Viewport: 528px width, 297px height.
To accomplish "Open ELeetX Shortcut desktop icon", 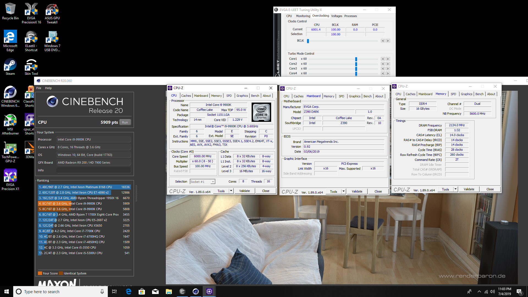I will point(31,41).
